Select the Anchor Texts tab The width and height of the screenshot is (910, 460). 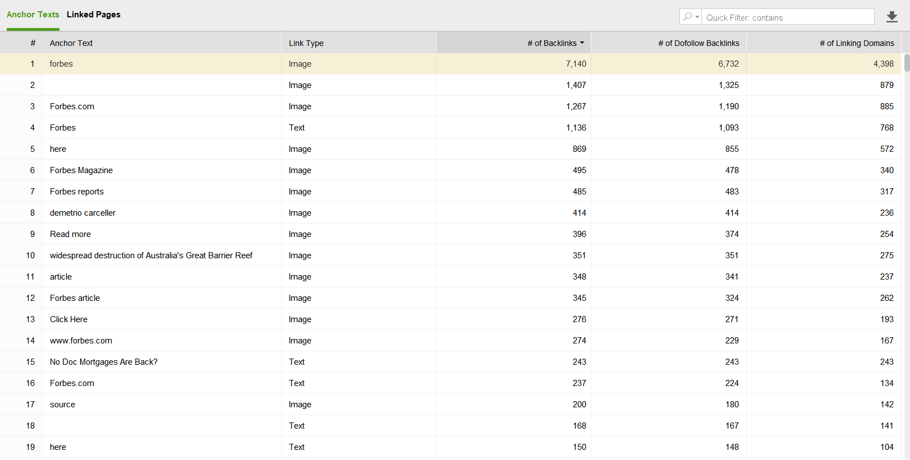coord(33,15)
